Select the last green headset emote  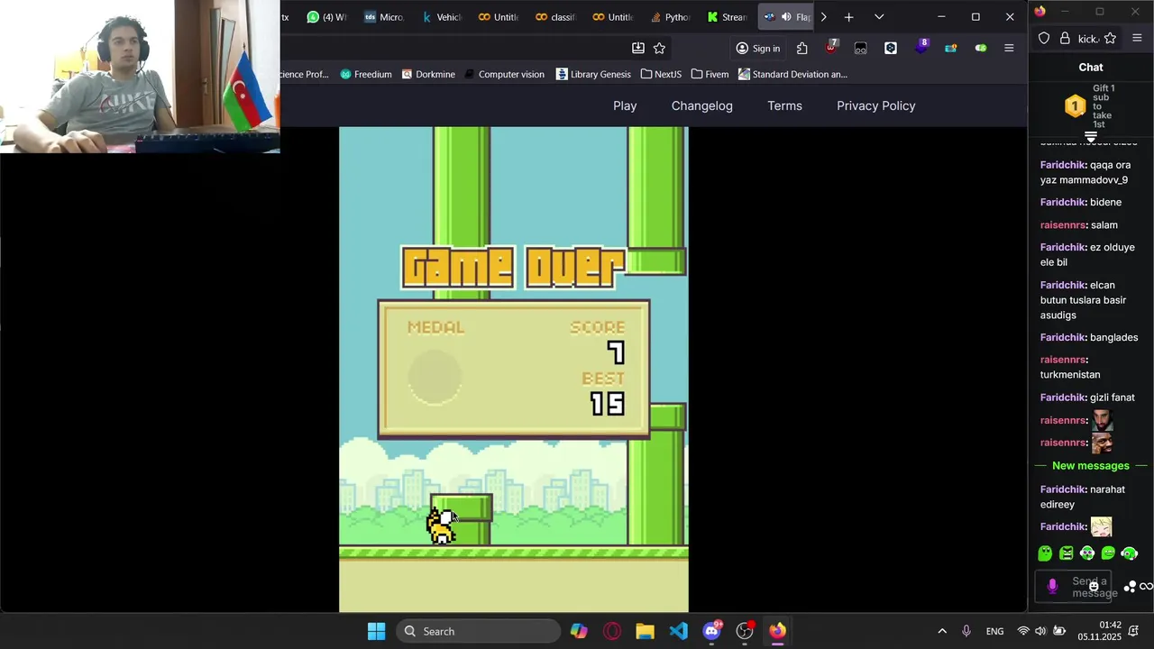[1129, 553]
